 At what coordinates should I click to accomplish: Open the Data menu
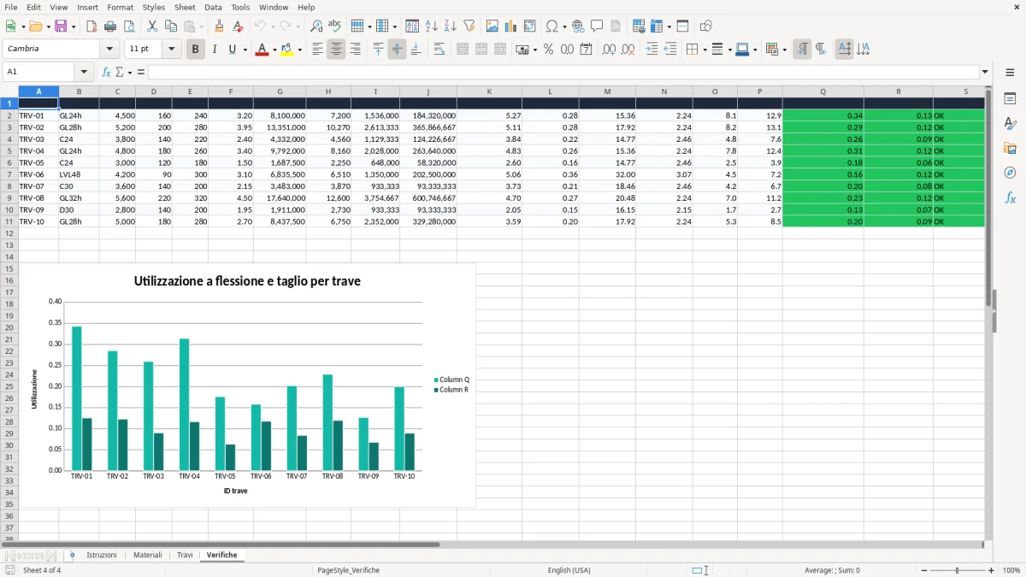[213, 7]
